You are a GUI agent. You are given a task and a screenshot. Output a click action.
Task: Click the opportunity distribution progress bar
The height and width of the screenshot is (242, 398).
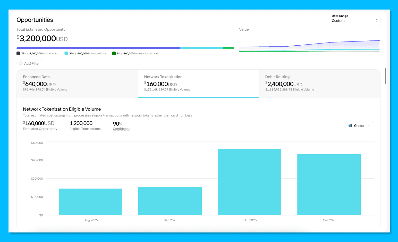click(125, 48)
